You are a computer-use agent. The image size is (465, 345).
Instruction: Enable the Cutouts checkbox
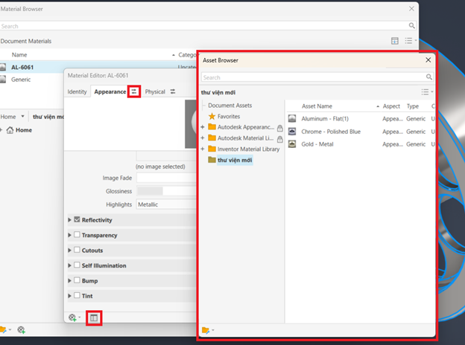tap(77, 250)
